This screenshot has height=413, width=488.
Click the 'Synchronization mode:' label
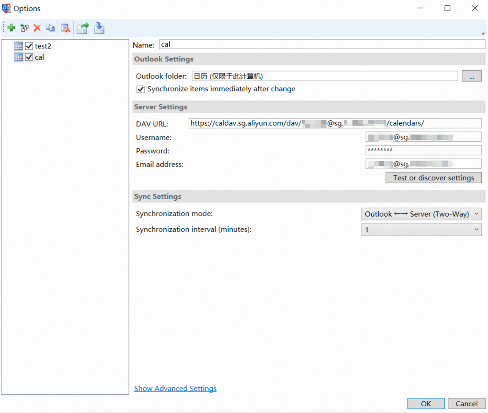174,214
